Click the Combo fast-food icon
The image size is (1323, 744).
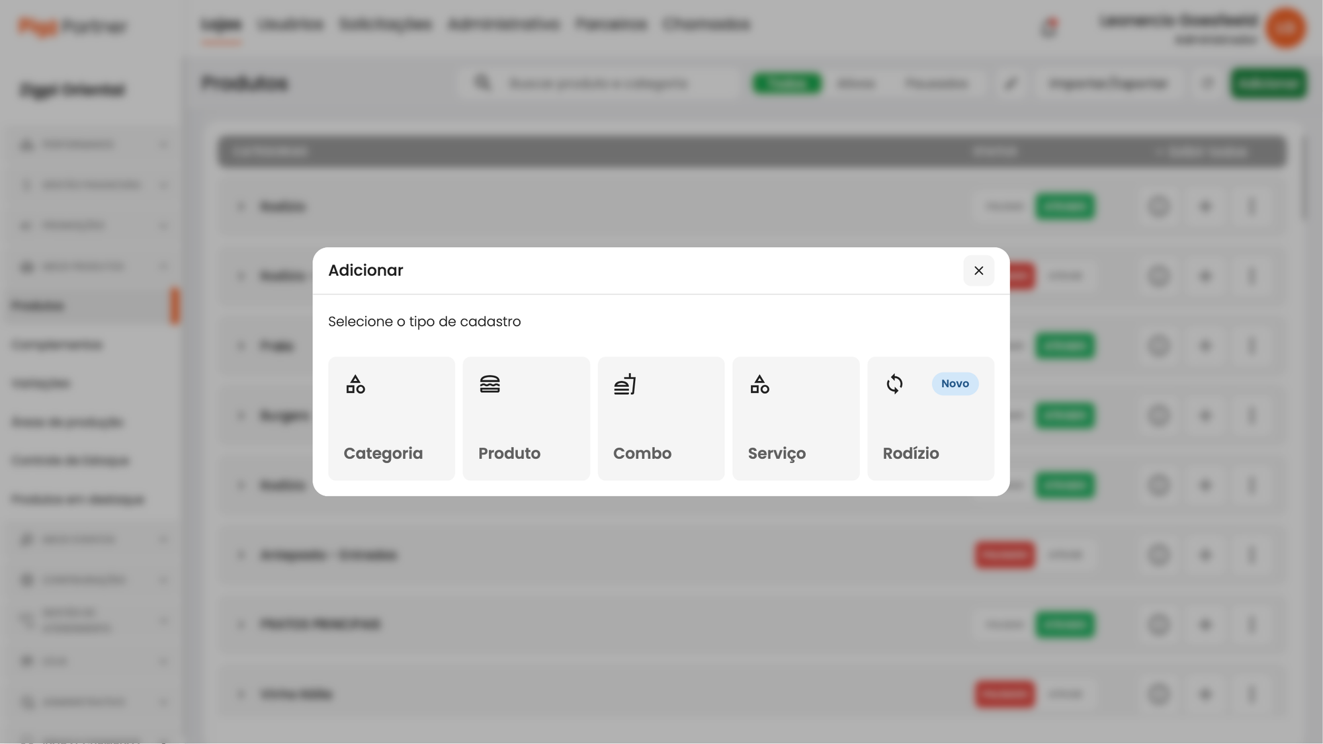tap(624, 384)
